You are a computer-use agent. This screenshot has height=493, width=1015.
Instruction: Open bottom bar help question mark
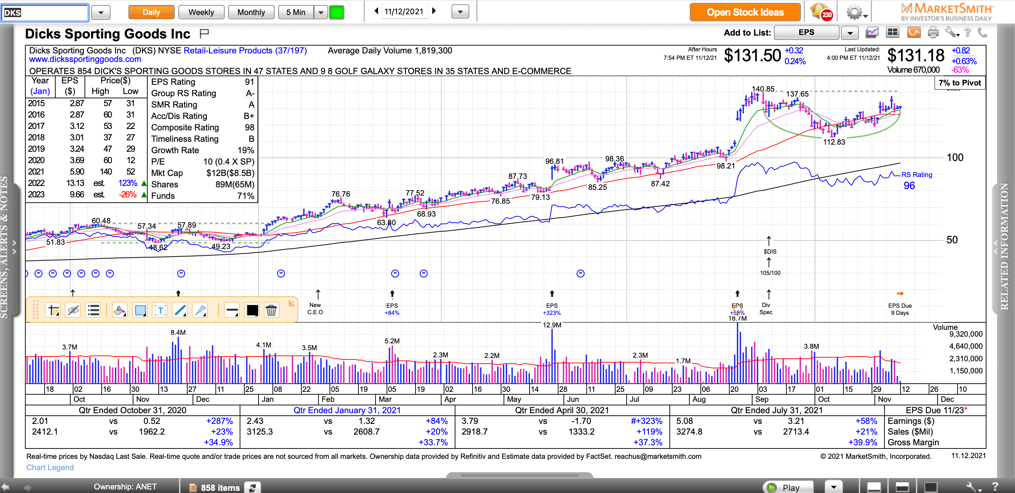coord(995,487)
